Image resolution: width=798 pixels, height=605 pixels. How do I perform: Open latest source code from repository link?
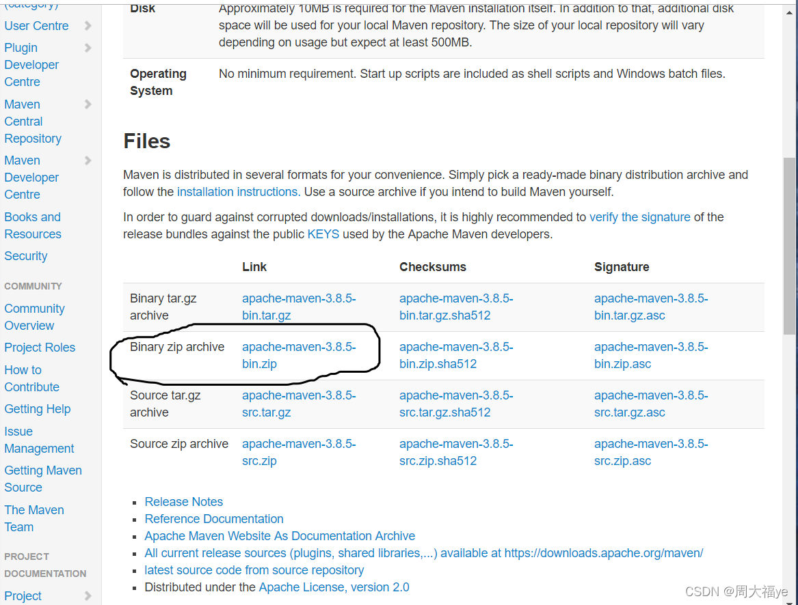click(x=254, y=570)
